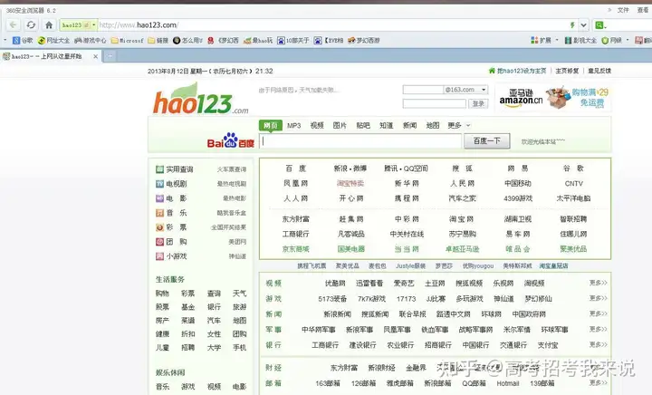This screenshot has height=395, width=652.
Task: Select the MP3 search tab
Action: (294, 125)
